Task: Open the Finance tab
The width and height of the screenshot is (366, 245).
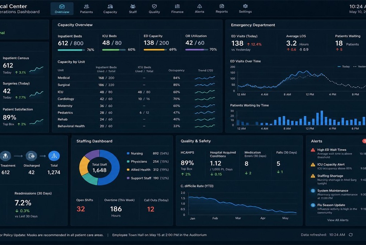Action: tap(177, 9)
